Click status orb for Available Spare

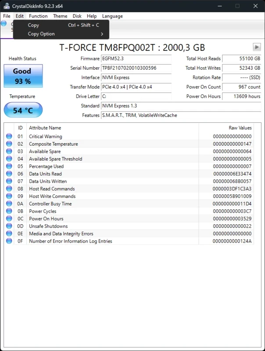[x=9, y=151]
